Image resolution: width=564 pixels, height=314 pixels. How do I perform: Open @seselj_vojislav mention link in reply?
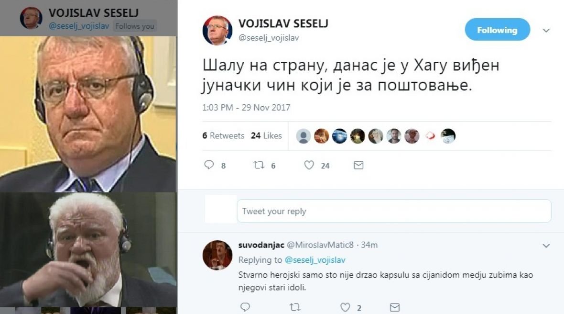point(315,260)
